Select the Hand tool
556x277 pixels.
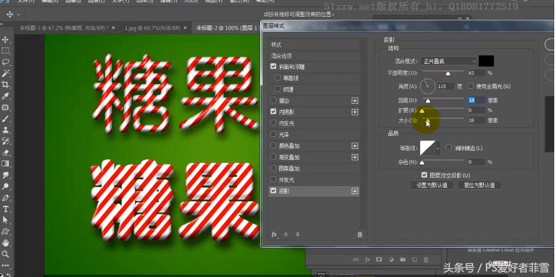[x=5, y=243]
